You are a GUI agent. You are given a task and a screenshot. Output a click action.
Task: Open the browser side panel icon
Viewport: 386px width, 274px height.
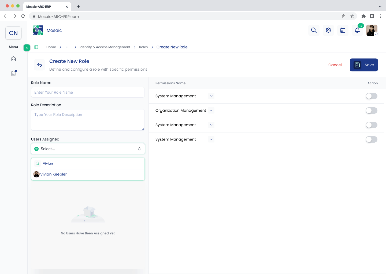(372, 16)
